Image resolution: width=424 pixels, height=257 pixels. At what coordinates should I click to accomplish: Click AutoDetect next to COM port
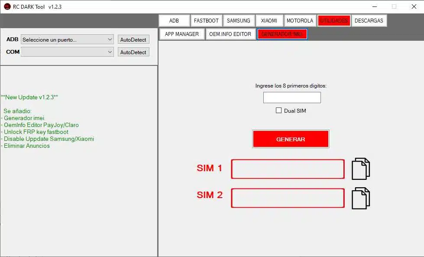click(133, 52)
